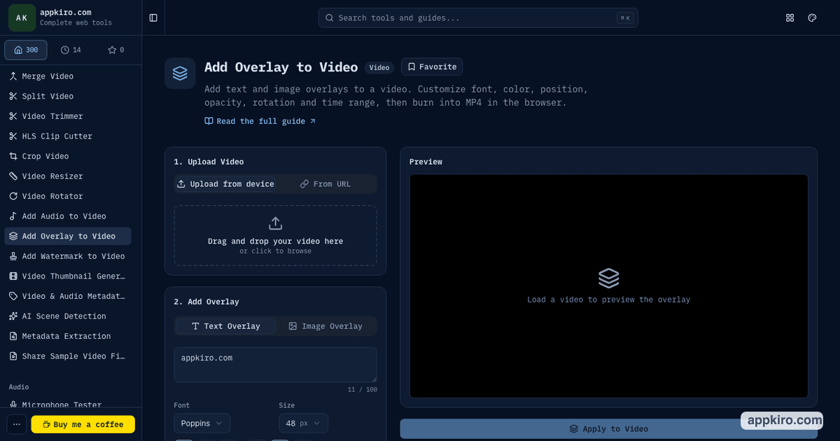Collapse the sidebar with the panel toggle icon
This screenshot has width=840, height=441.
click(153, 17)
